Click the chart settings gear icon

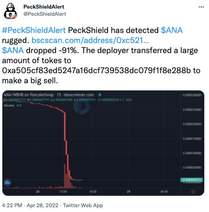(x=193, y=191)
